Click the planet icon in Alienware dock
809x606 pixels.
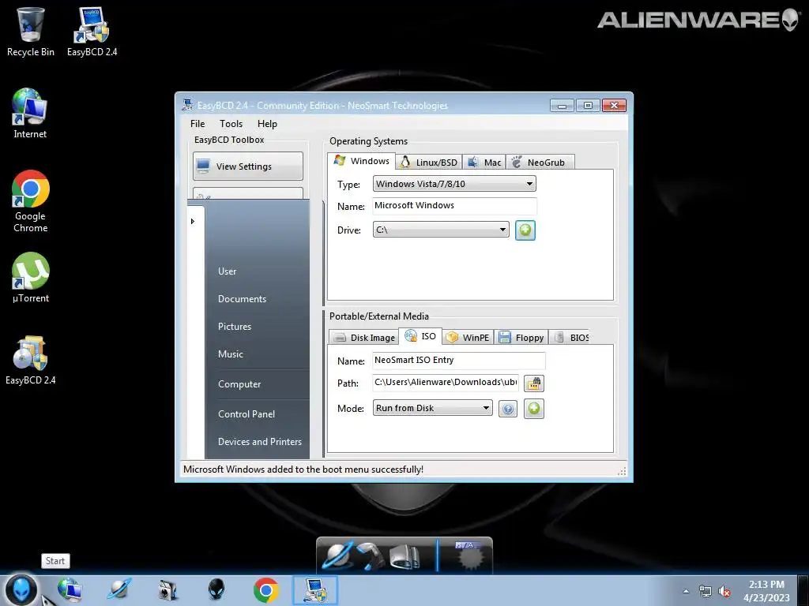337,556
